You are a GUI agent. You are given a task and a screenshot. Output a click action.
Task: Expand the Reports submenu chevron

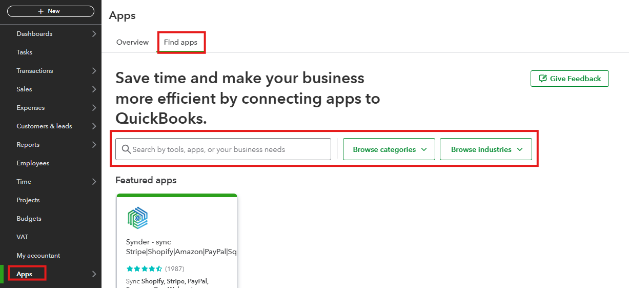[x=94, y=145]
